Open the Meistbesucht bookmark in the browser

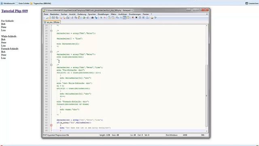point(8,3)
